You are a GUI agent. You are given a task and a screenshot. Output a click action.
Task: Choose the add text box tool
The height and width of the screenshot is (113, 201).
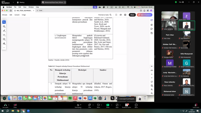click(4, 39)
